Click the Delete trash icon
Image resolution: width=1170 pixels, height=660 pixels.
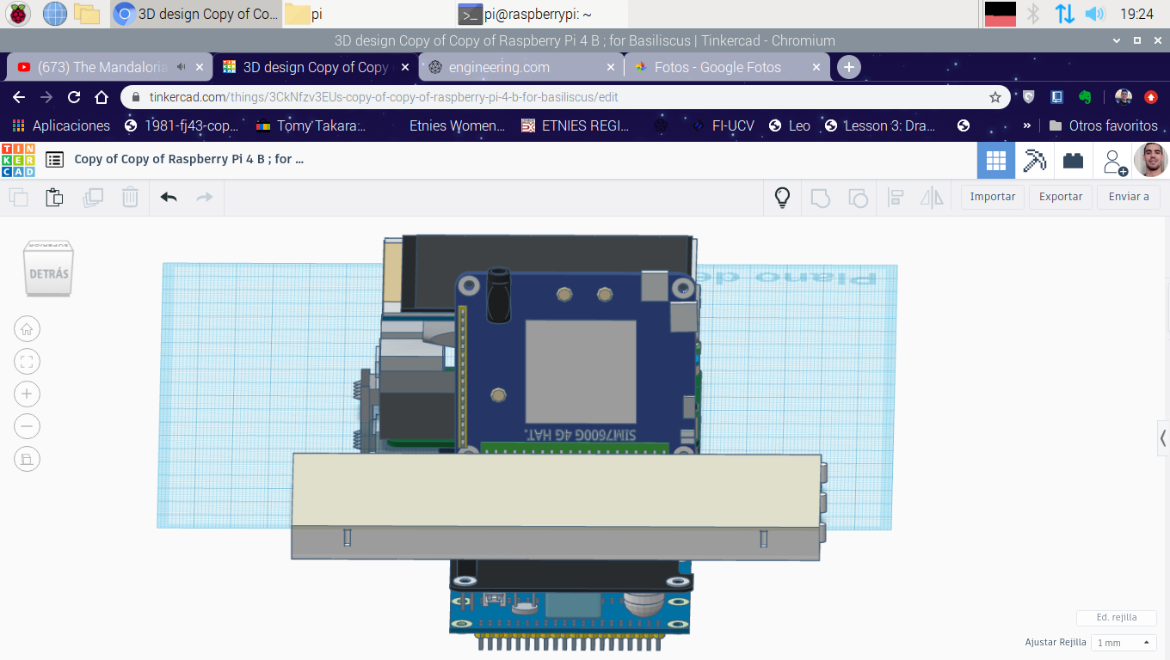coord(130,198)
